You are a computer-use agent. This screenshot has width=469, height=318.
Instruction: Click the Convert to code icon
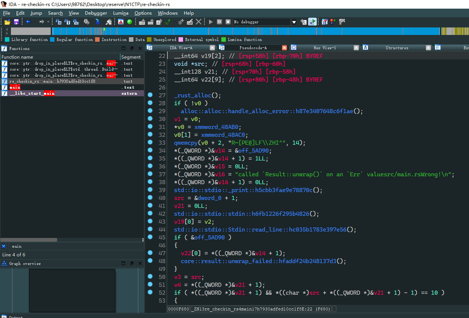[142, 22]
